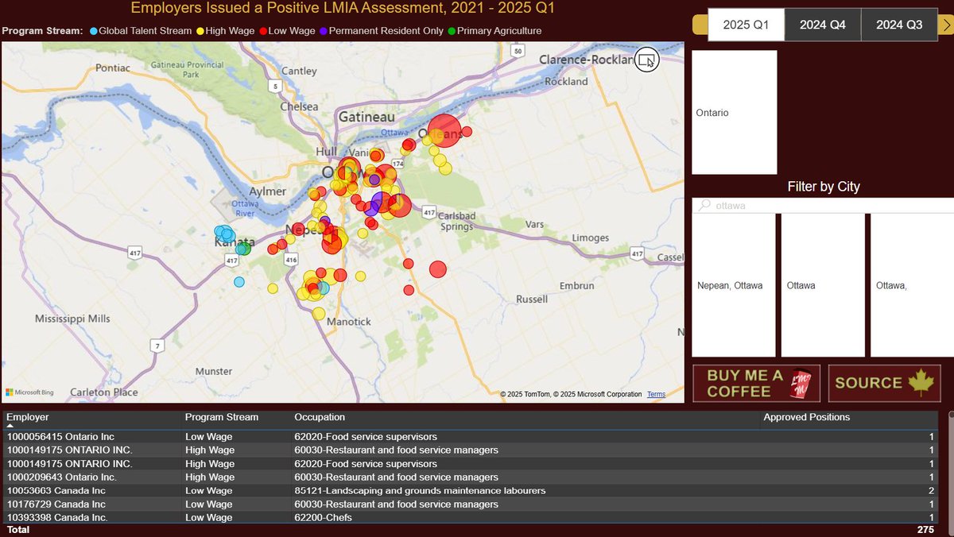Click the Program Stream legend label
Screen dimensions: 954x537
click(43, 31)
